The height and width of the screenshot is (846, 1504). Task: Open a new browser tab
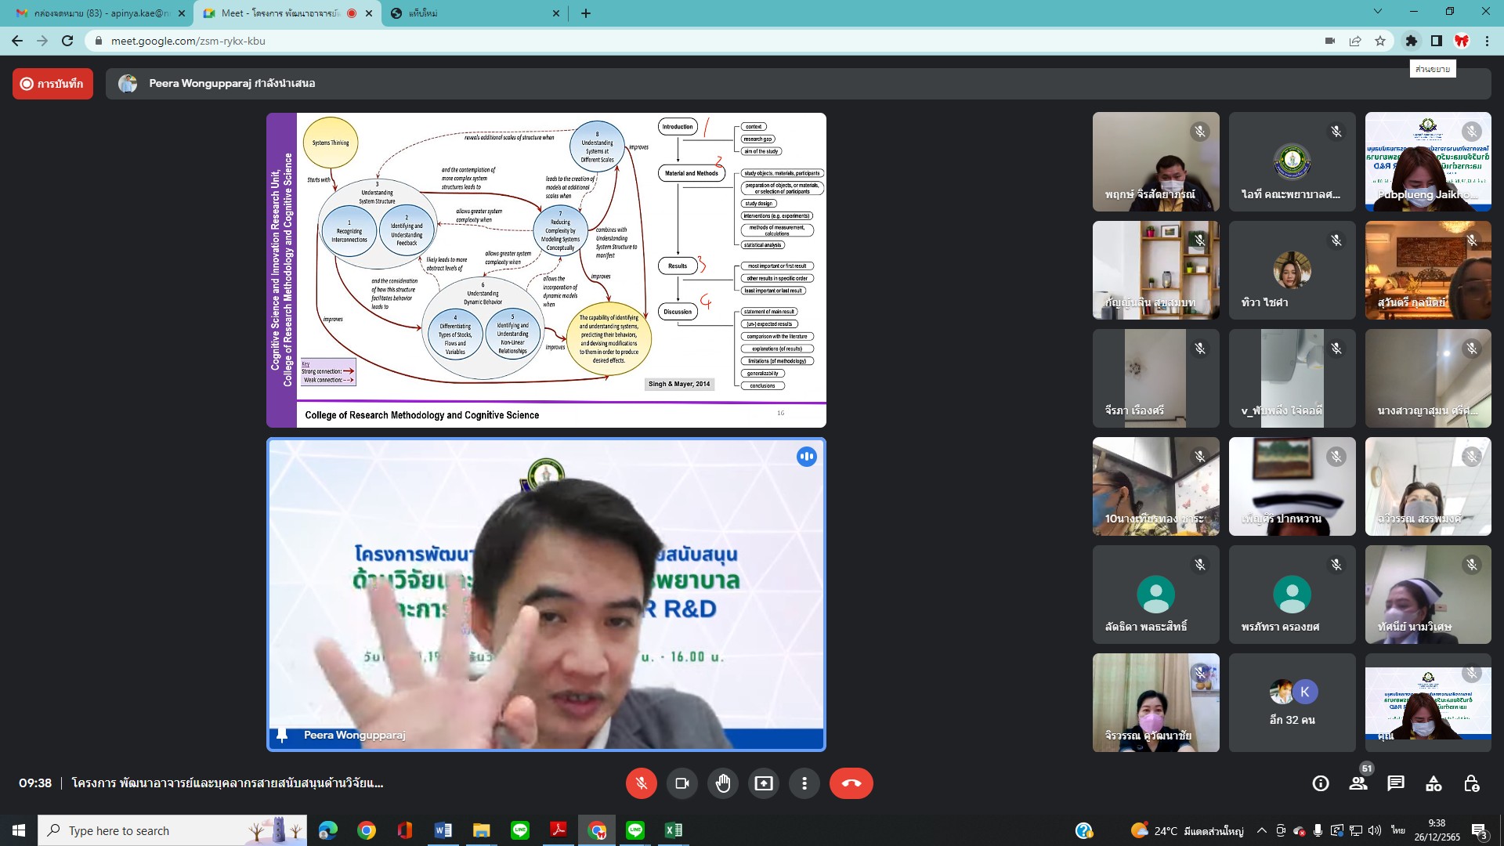586,13
